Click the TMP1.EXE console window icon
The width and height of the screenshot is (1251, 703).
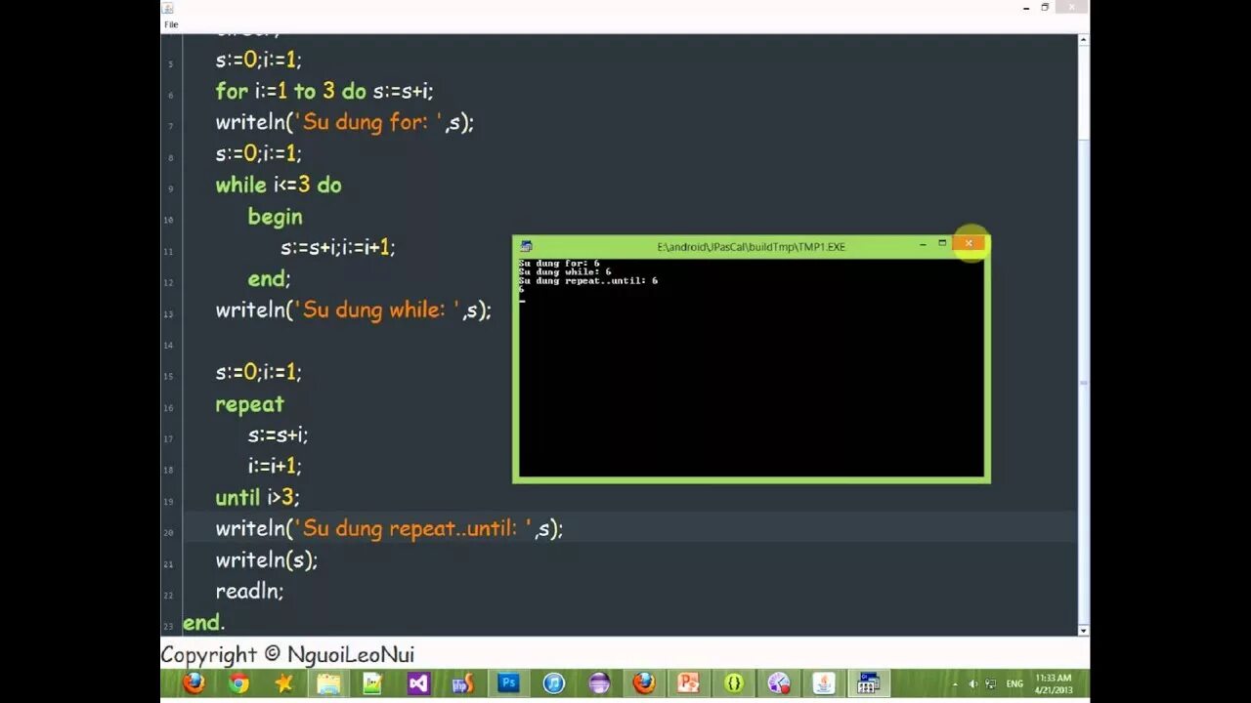click(526, 247)
